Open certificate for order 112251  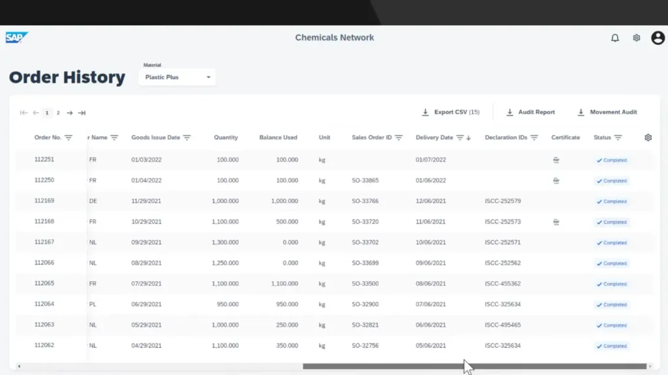point(556,160)
